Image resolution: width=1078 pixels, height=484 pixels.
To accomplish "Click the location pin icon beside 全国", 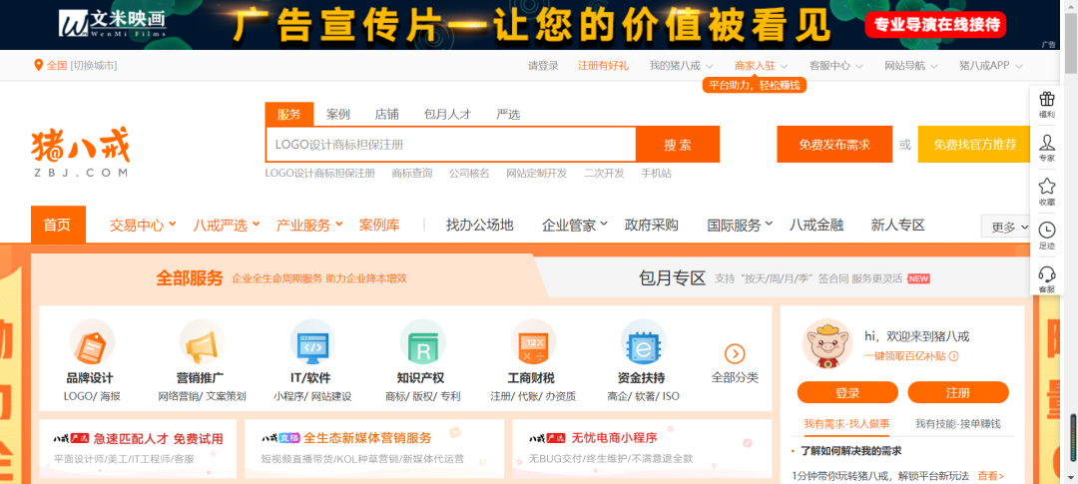I will (39, 66).
